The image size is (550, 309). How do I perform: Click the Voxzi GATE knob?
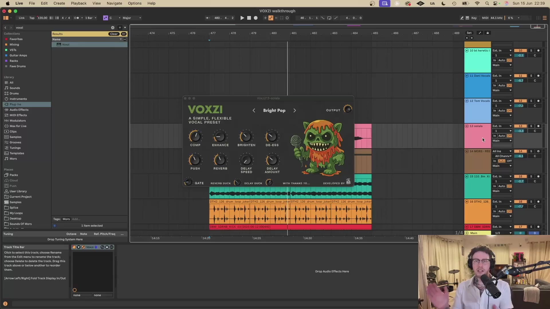(188, 182)
